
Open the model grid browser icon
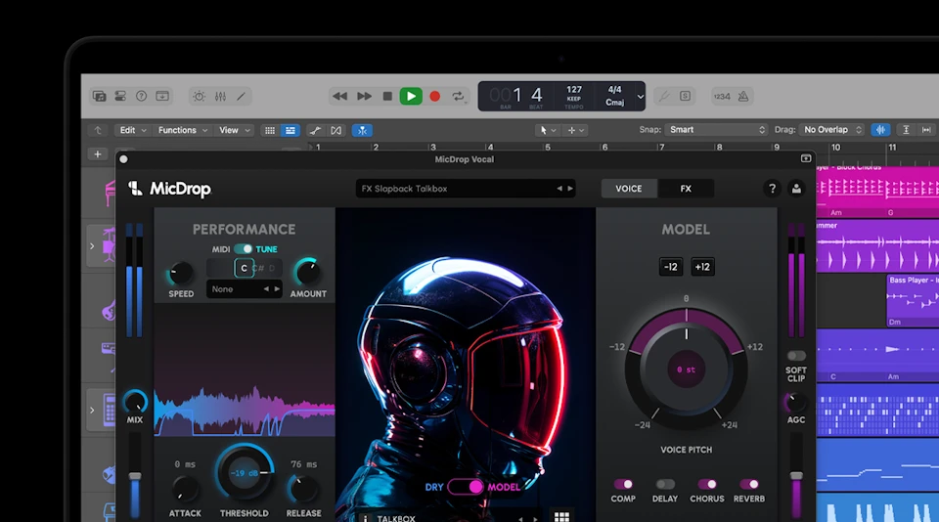point(561,517)
